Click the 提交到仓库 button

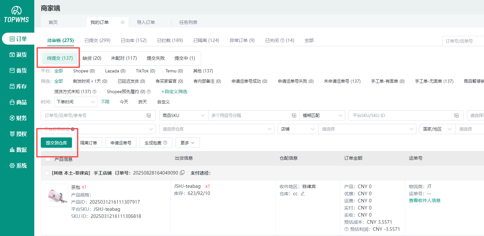(x=56, y=143)
